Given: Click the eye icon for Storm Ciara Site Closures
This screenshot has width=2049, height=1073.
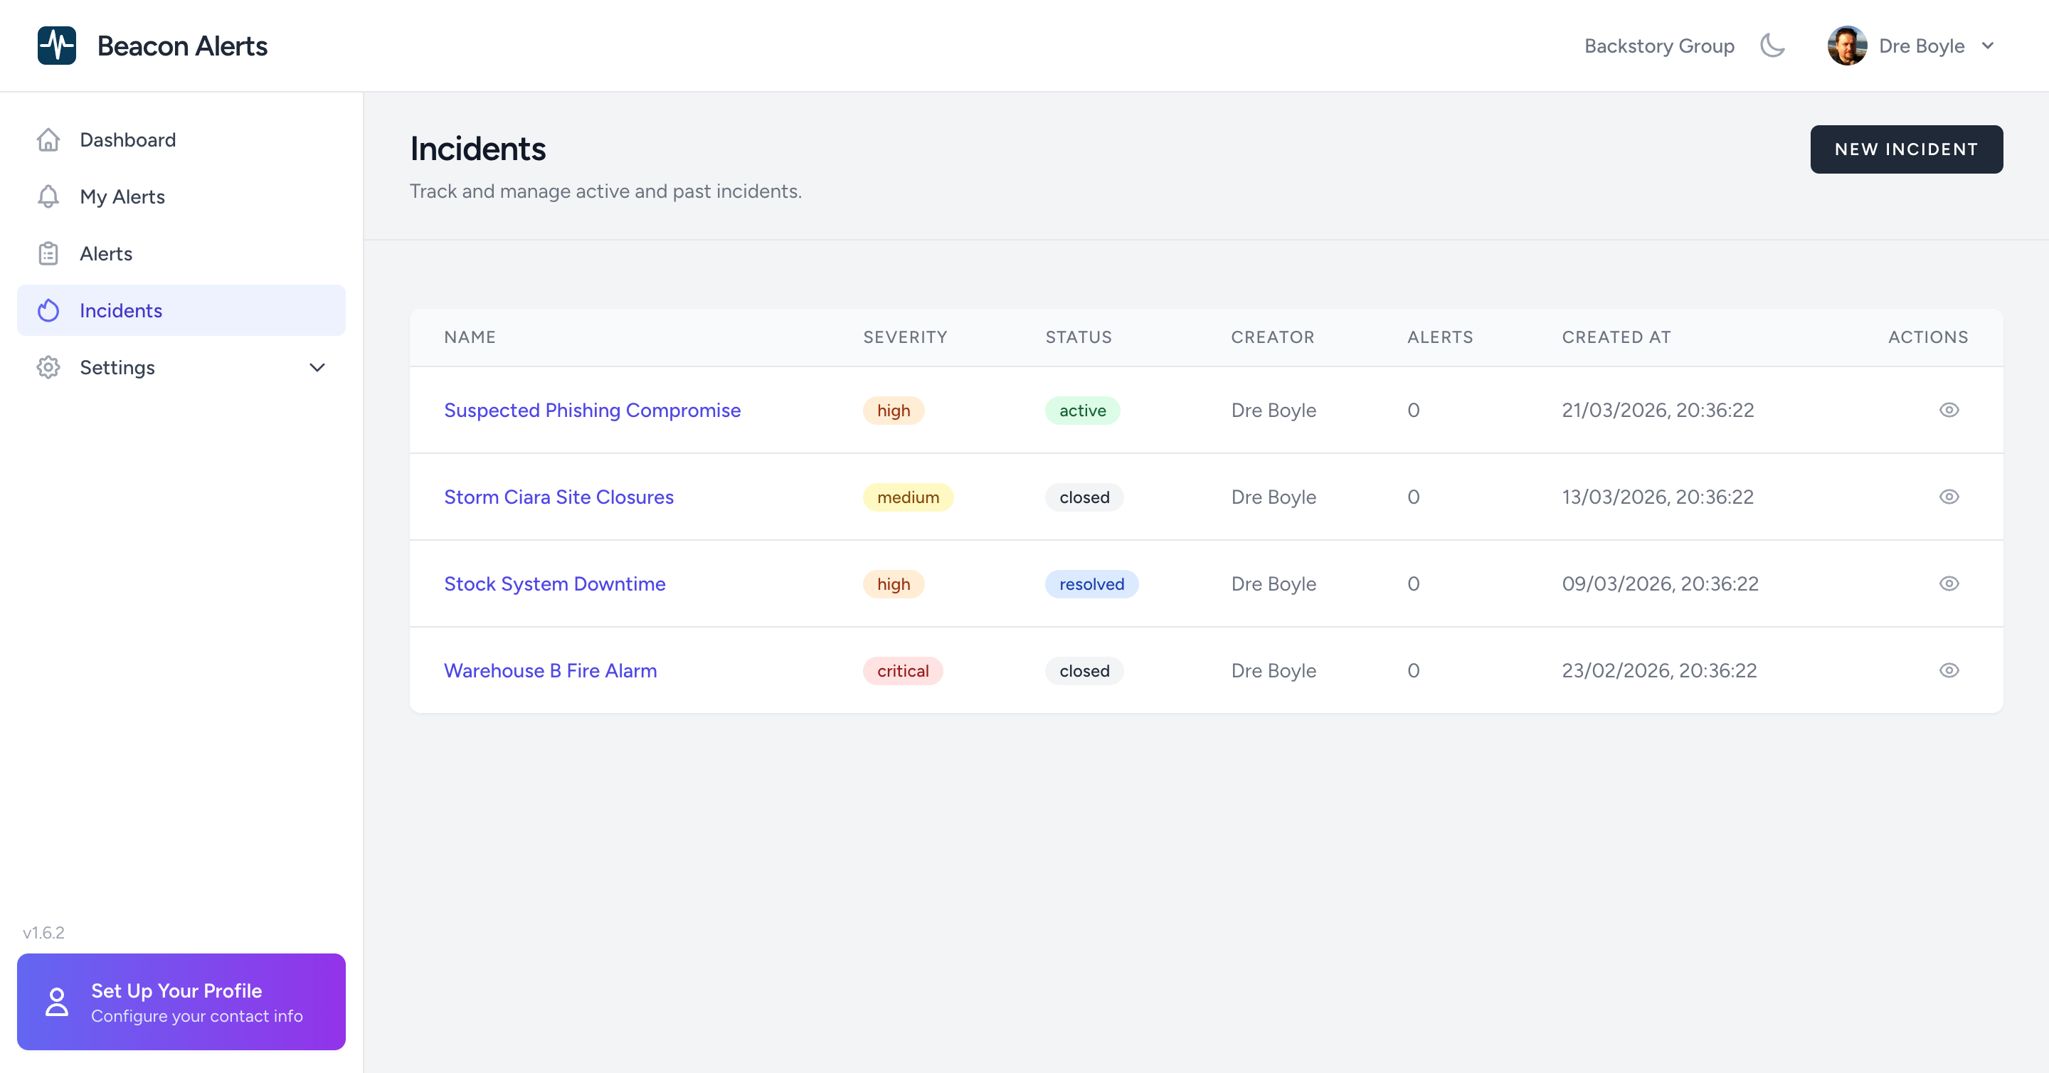Looking at the screenshot, I should pyautogui.click(x=1948, y=497).
